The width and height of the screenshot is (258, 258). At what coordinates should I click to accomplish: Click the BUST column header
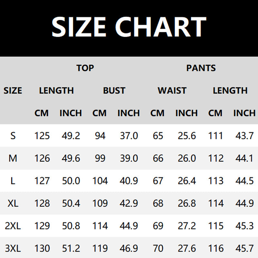(x=114, y=91)
